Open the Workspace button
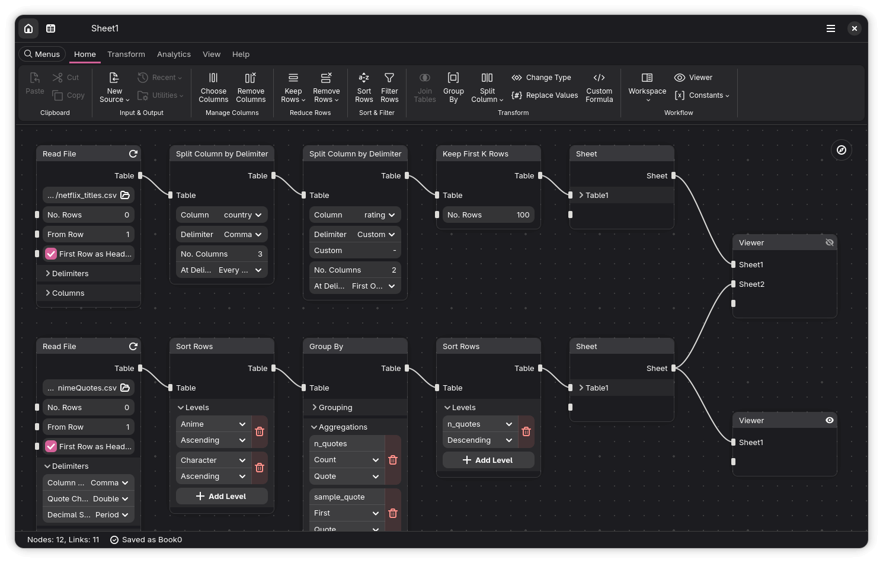This screenshot has height=563, width=883. point(647,87)
